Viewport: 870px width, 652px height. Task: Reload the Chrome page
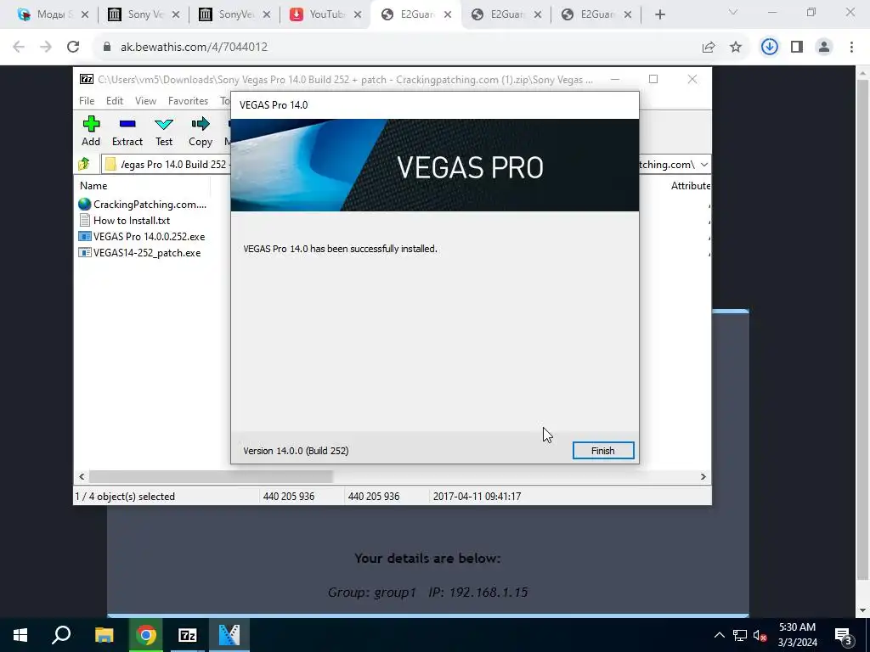pos(73,48)
